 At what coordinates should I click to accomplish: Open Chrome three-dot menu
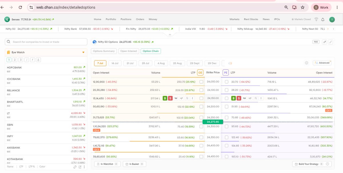[x=337, y=7]
